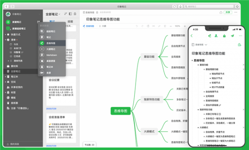Open 待整理 in the sidebar
This screenshot has height=150, width=249.
17,52
